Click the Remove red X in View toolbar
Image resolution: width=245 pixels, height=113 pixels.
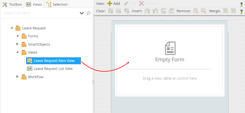point(142,3)
